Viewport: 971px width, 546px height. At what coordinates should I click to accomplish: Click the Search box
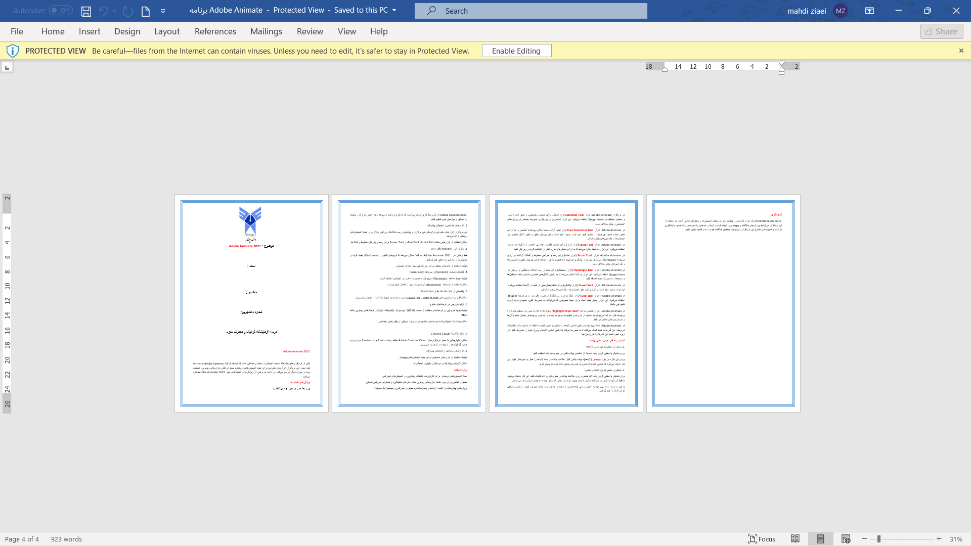531,11
